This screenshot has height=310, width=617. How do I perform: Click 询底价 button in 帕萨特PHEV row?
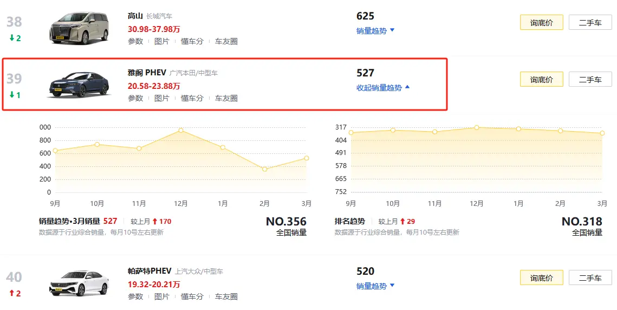[542, 277]
